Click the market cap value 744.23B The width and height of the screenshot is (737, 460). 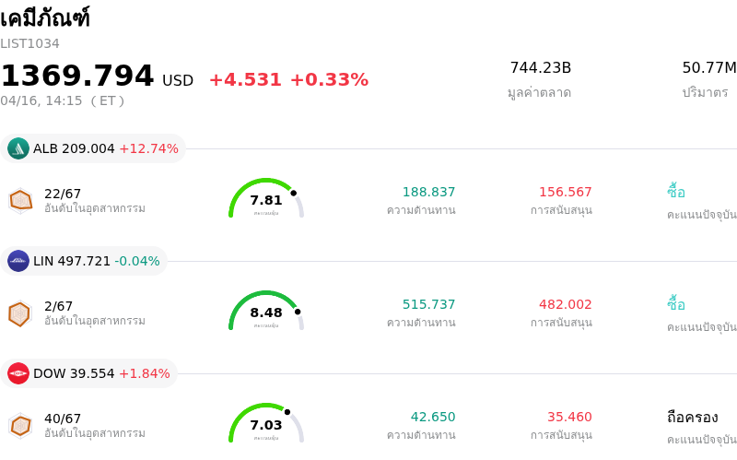point(540,67)
